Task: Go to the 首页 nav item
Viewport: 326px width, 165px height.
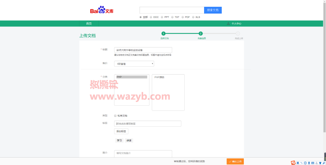Action: tap(89, 23)
